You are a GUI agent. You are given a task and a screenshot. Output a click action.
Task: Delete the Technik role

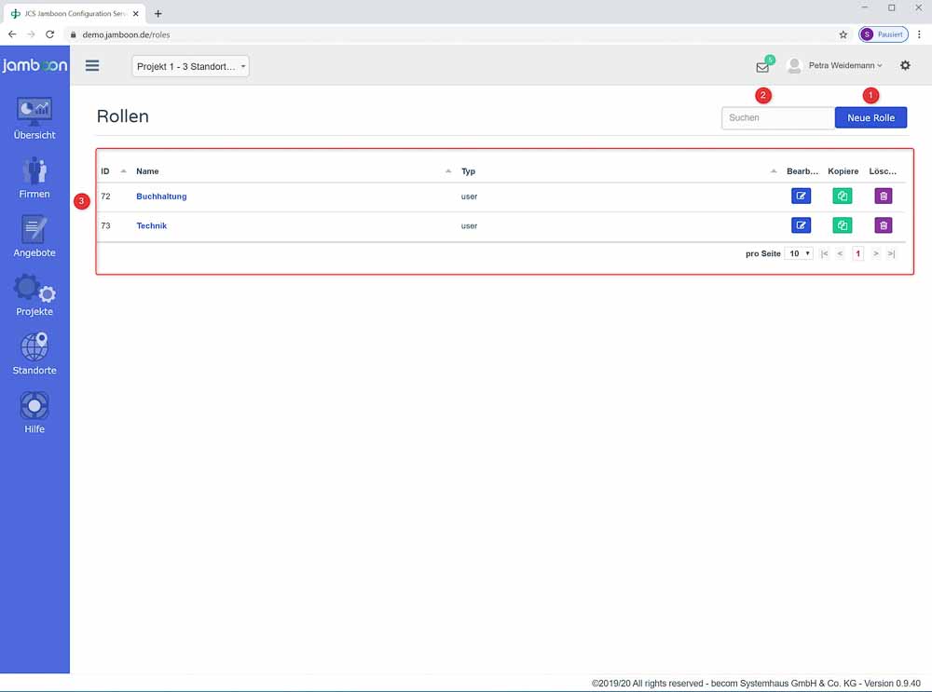click(x=884, y=225)
